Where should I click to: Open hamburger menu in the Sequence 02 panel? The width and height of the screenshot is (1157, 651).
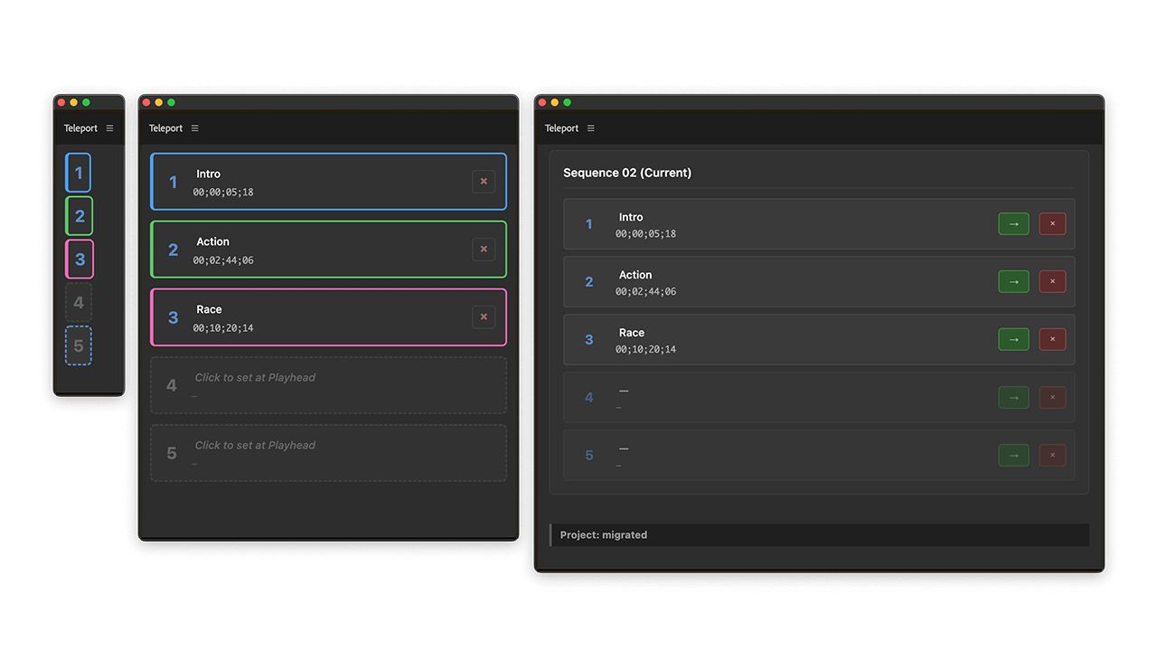coord(590,128)
